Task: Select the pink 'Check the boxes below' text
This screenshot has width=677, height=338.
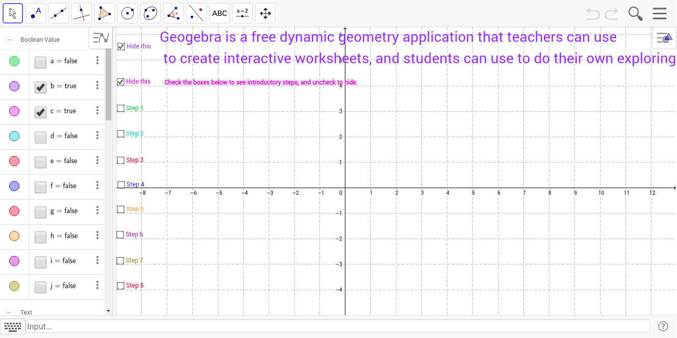Action: tap(261, 82)
